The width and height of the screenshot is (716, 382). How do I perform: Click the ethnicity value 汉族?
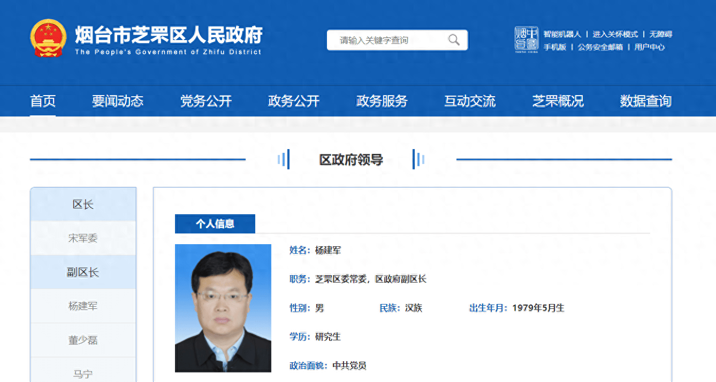(x=414, y=308)
